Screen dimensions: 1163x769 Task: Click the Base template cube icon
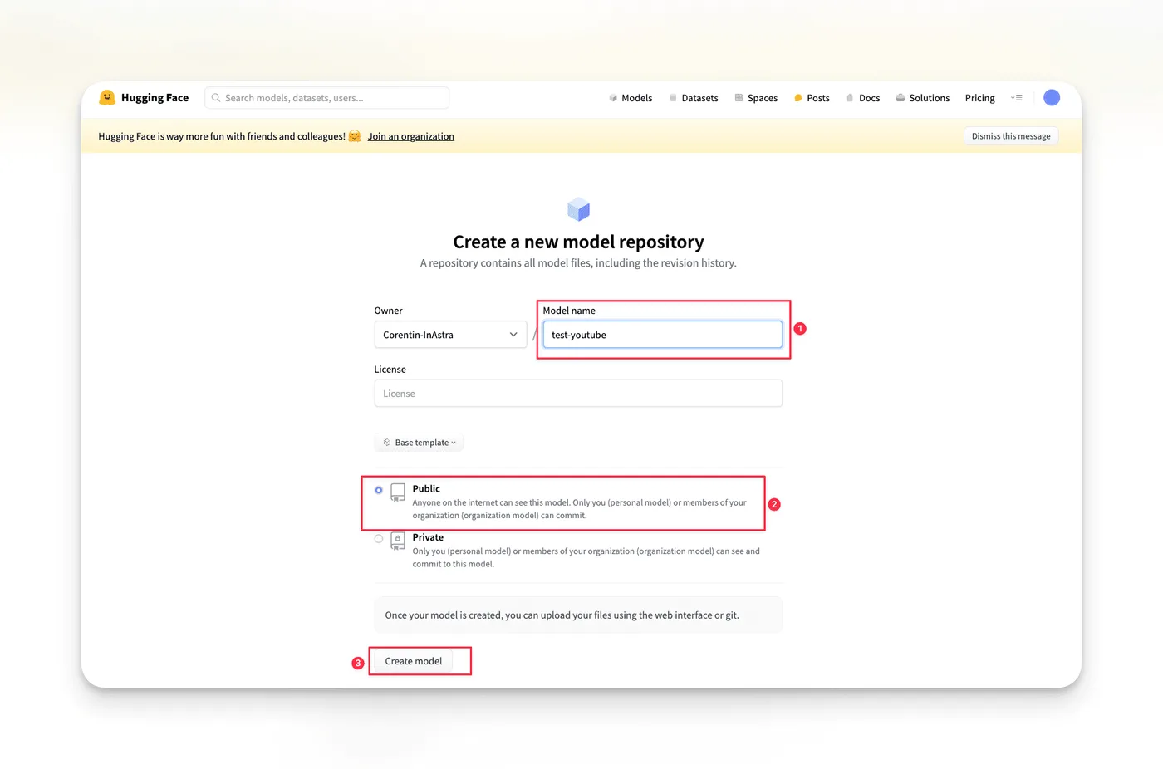(x=387, y=443)
